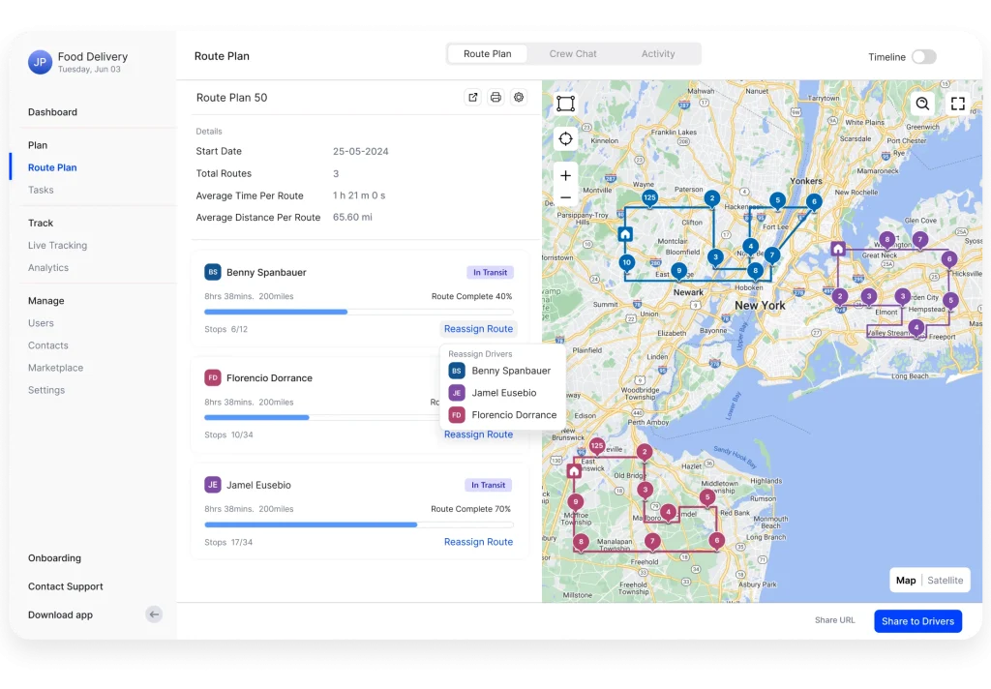This screenshot has height=689, width=991.
Task: Open Users management page
Action: [41, 323]
